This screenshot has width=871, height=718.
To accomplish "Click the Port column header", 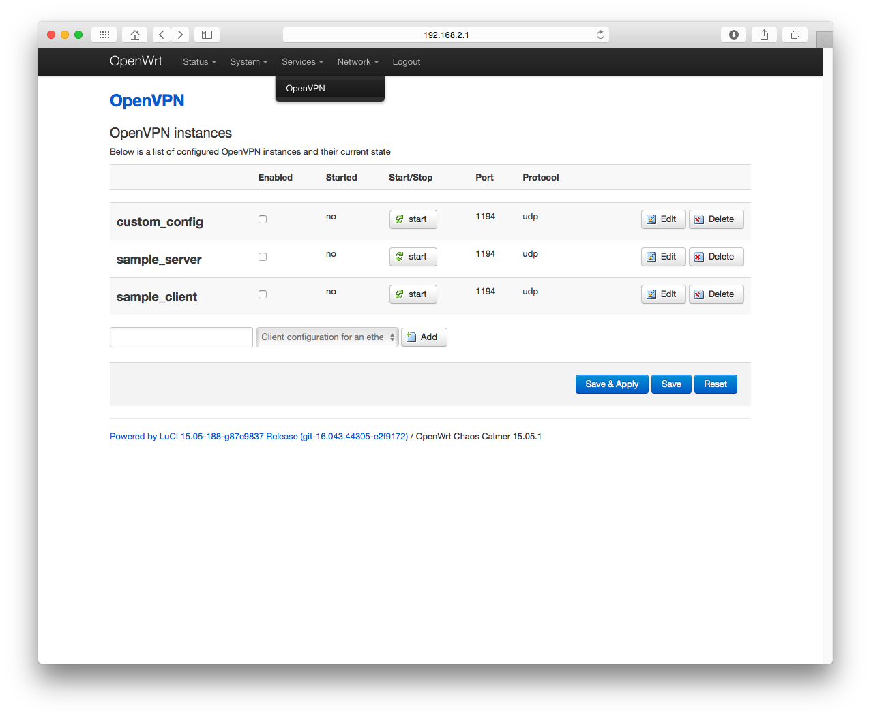I will pos(485,178).
